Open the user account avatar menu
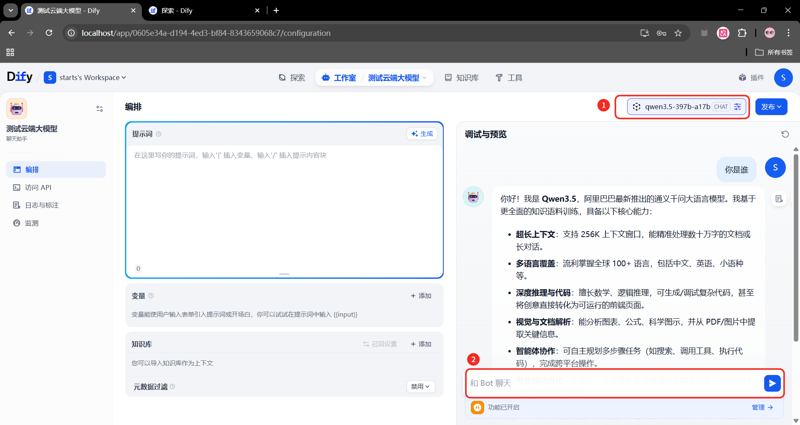 pyautogui.click(x=783, y=77)
